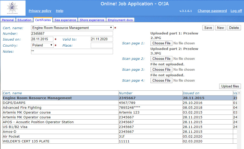The width and height of the screenshot is (244, 149).
Task: Choose a file for Scan page 2
Action: click(161, 59)
